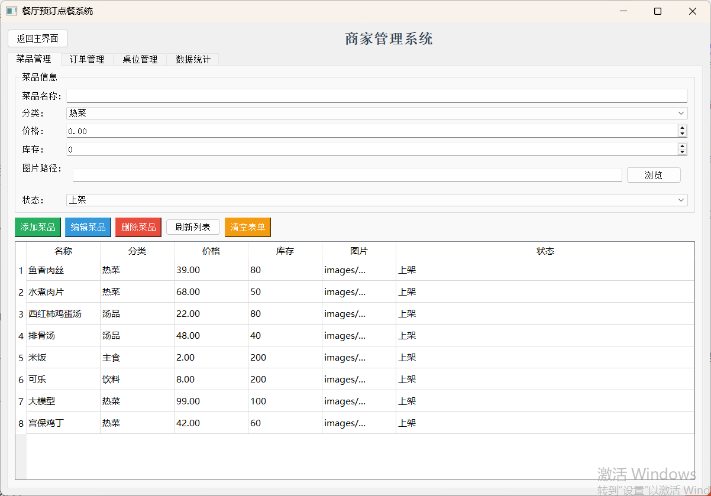
Task: Click the 状态 column header in table
Action: click(x=545, y=251)
